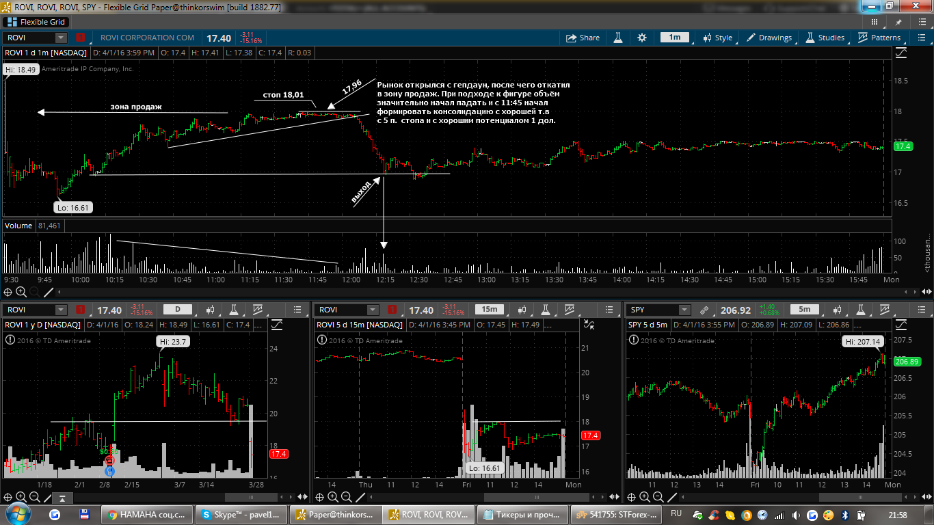
Task: Open the Drawings tools menu
Action: coord(769,38)
